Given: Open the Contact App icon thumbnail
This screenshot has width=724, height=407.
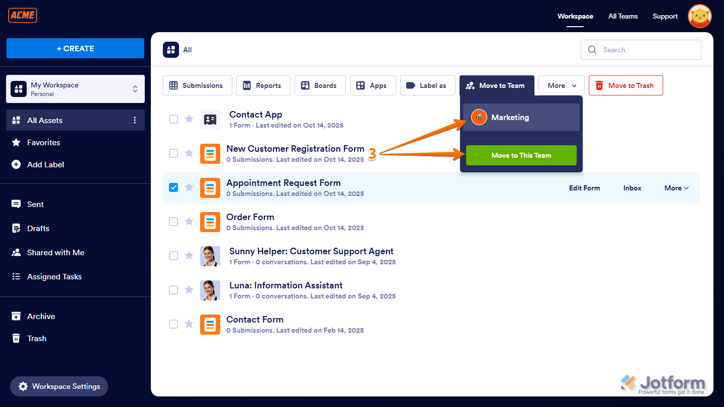Looking at the screenshot, I should click(210, 119).
